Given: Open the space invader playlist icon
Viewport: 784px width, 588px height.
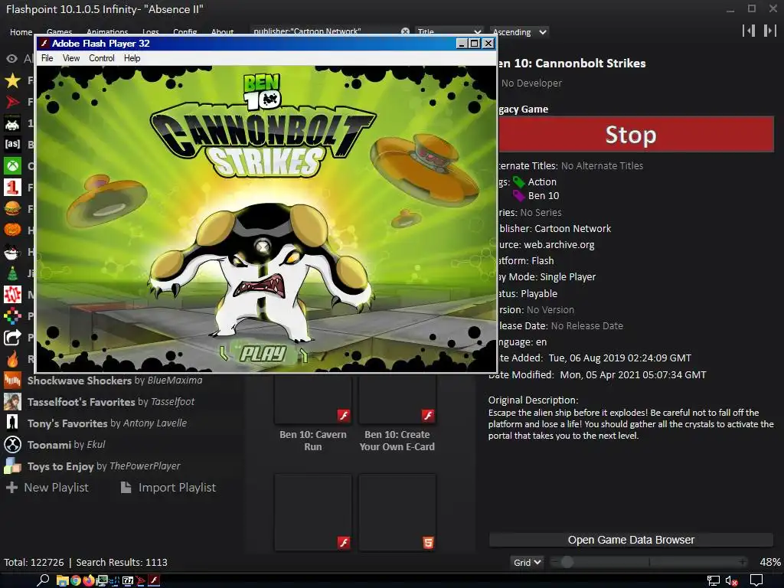Looking at the screenshot, I should [x=12, y=123].
